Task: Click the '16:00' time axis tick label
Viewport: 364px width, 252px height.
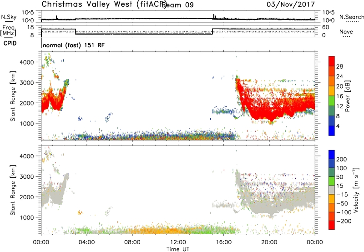Action: [x=223, y=242]
